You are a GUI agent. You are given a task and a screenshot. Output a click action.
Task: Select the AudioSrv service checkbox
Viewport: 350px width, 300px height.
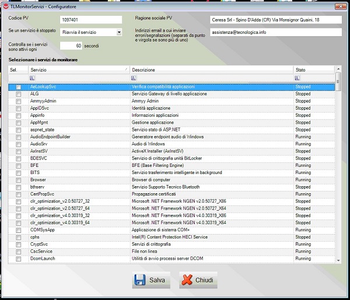(x=19, y=144)
